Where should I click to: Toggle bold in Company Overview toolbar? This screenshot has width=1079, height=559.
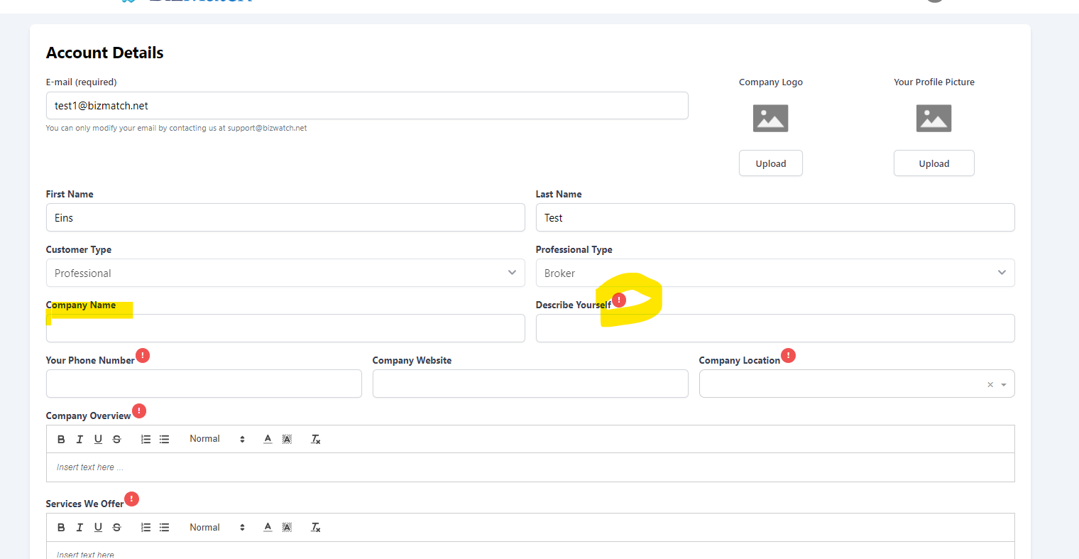[61, 439]
